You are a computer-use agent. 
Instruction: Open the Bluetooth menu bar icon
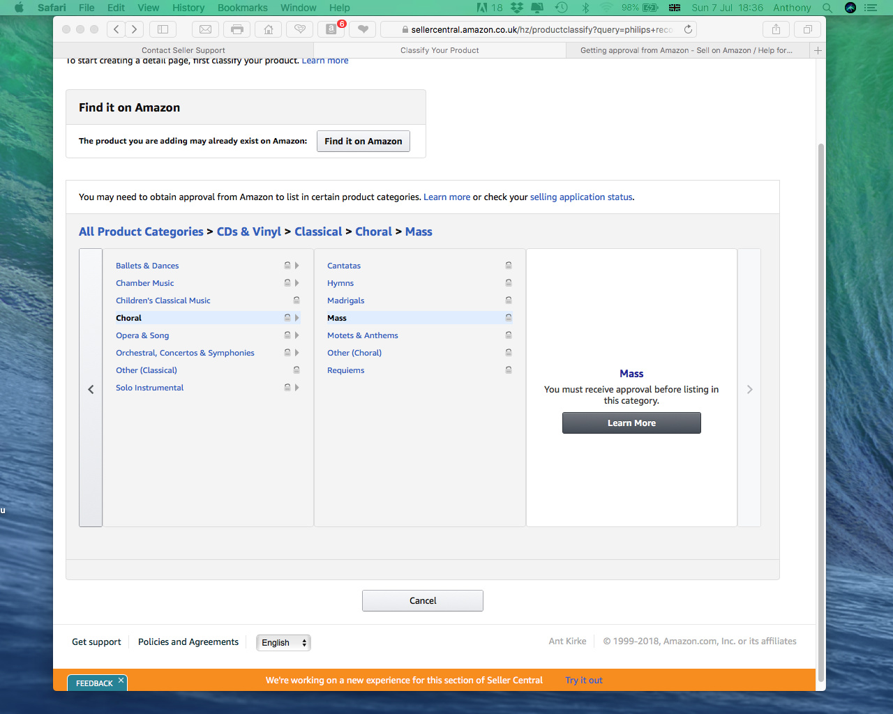tap(585, 8)
